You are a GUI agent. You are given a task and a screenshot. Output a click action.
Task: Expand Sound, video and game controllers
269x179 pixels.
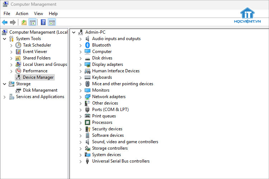(x=81, y=142)
